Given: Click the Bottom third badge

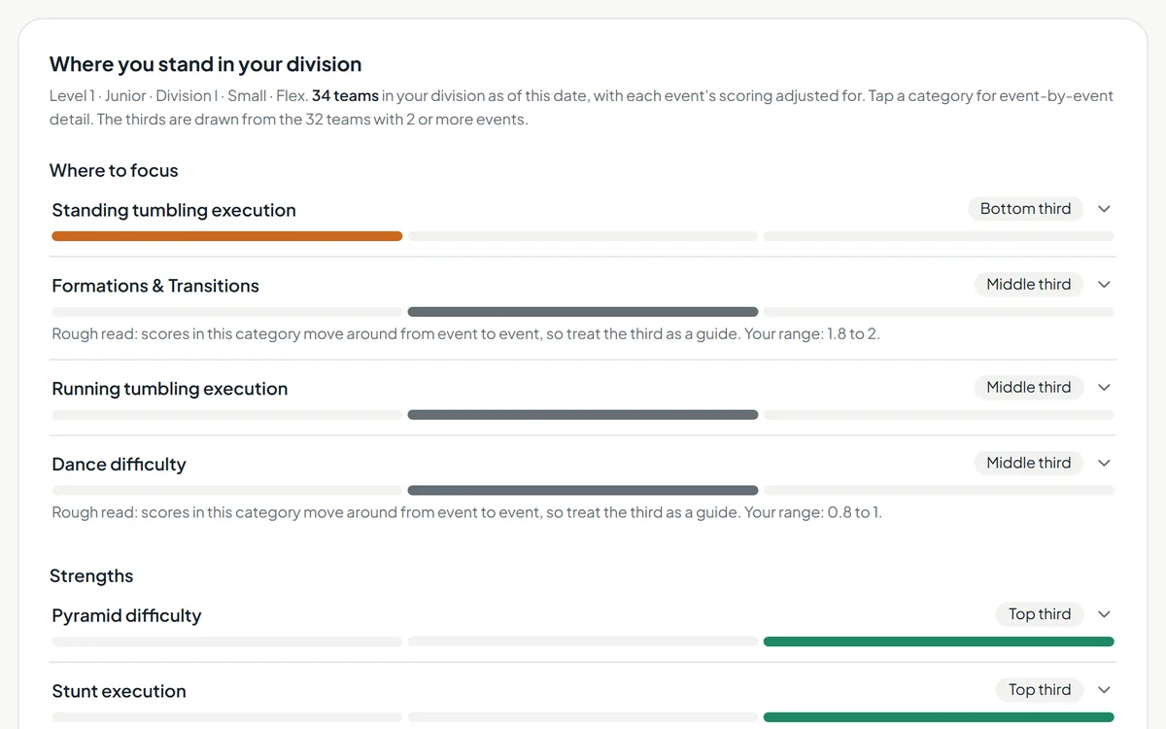Looking at the screenshot, I should 1025,209.
